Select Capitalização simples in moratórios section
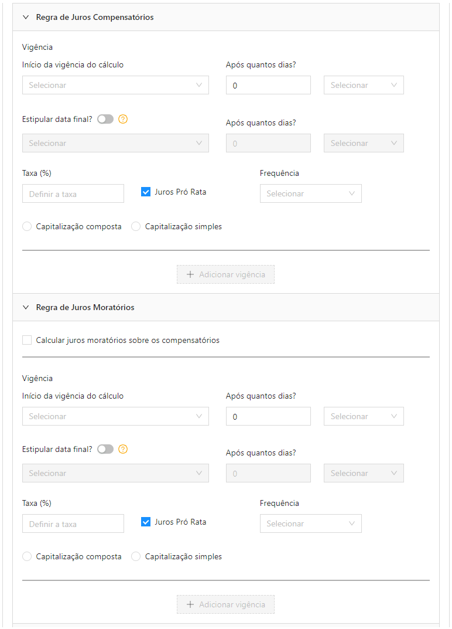The height and width of the screenshot is (629, 452). pyautogui.click(x=136, y=557)
